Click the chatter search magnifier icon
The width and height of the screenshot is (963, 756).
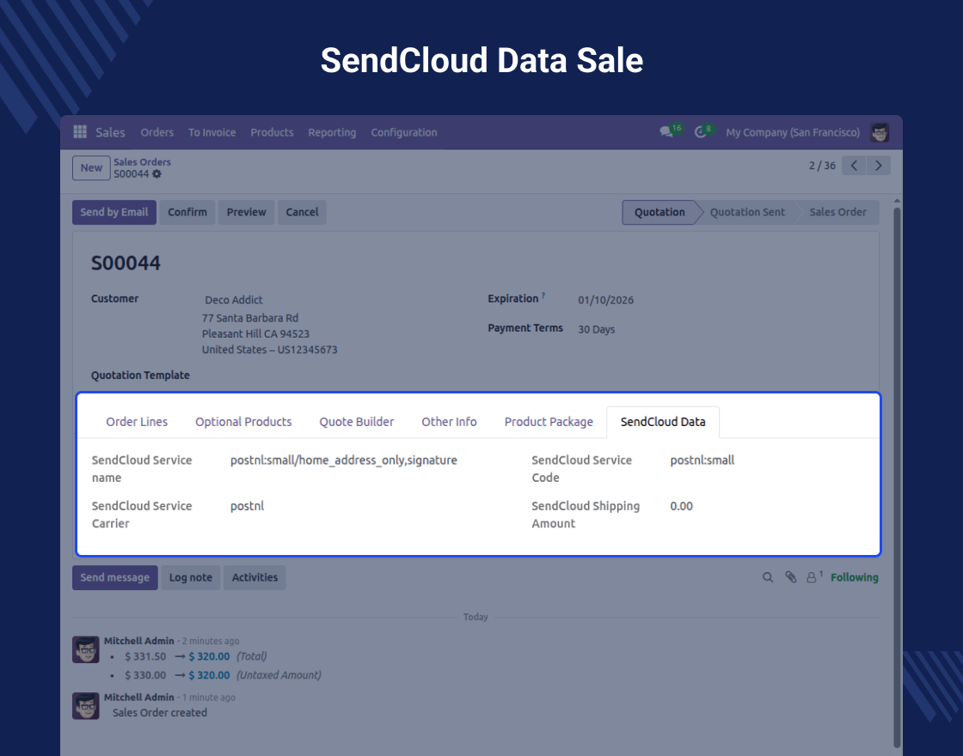768,578
